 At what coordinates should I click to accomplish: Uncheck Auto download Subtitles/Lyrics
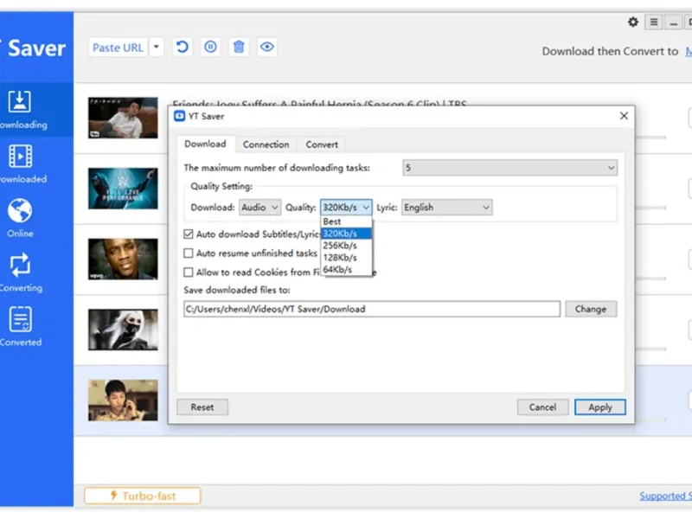coord(189,234)
